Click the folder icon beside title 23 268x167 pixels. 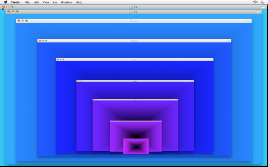131,7
